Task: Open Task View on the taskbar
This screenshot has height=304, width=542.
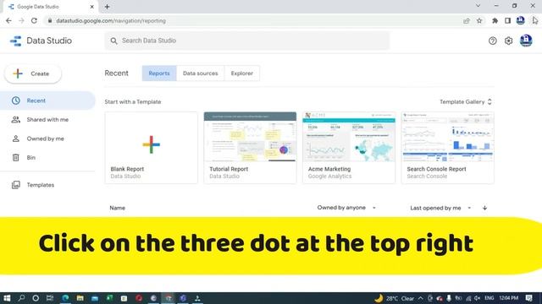Action: [x=50, y=298]
